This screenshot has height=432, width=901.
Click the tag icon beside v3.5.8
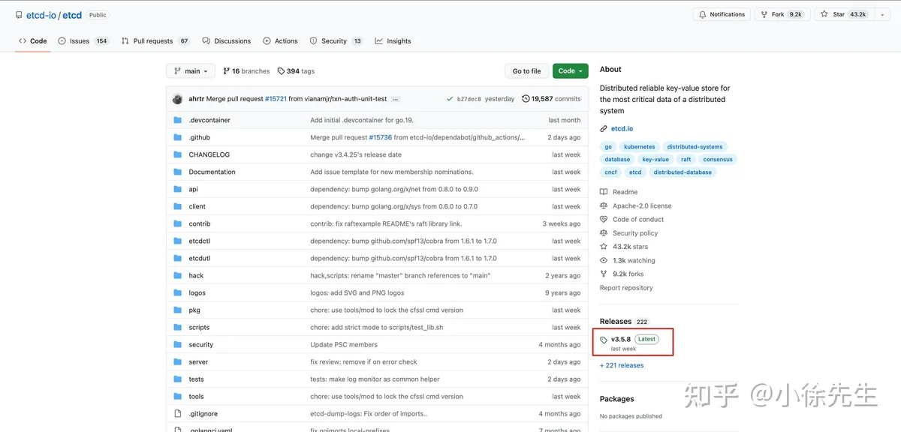604,340
